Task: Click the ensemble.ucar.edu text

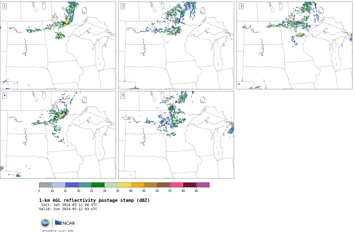Action: (x=58, y=231)
